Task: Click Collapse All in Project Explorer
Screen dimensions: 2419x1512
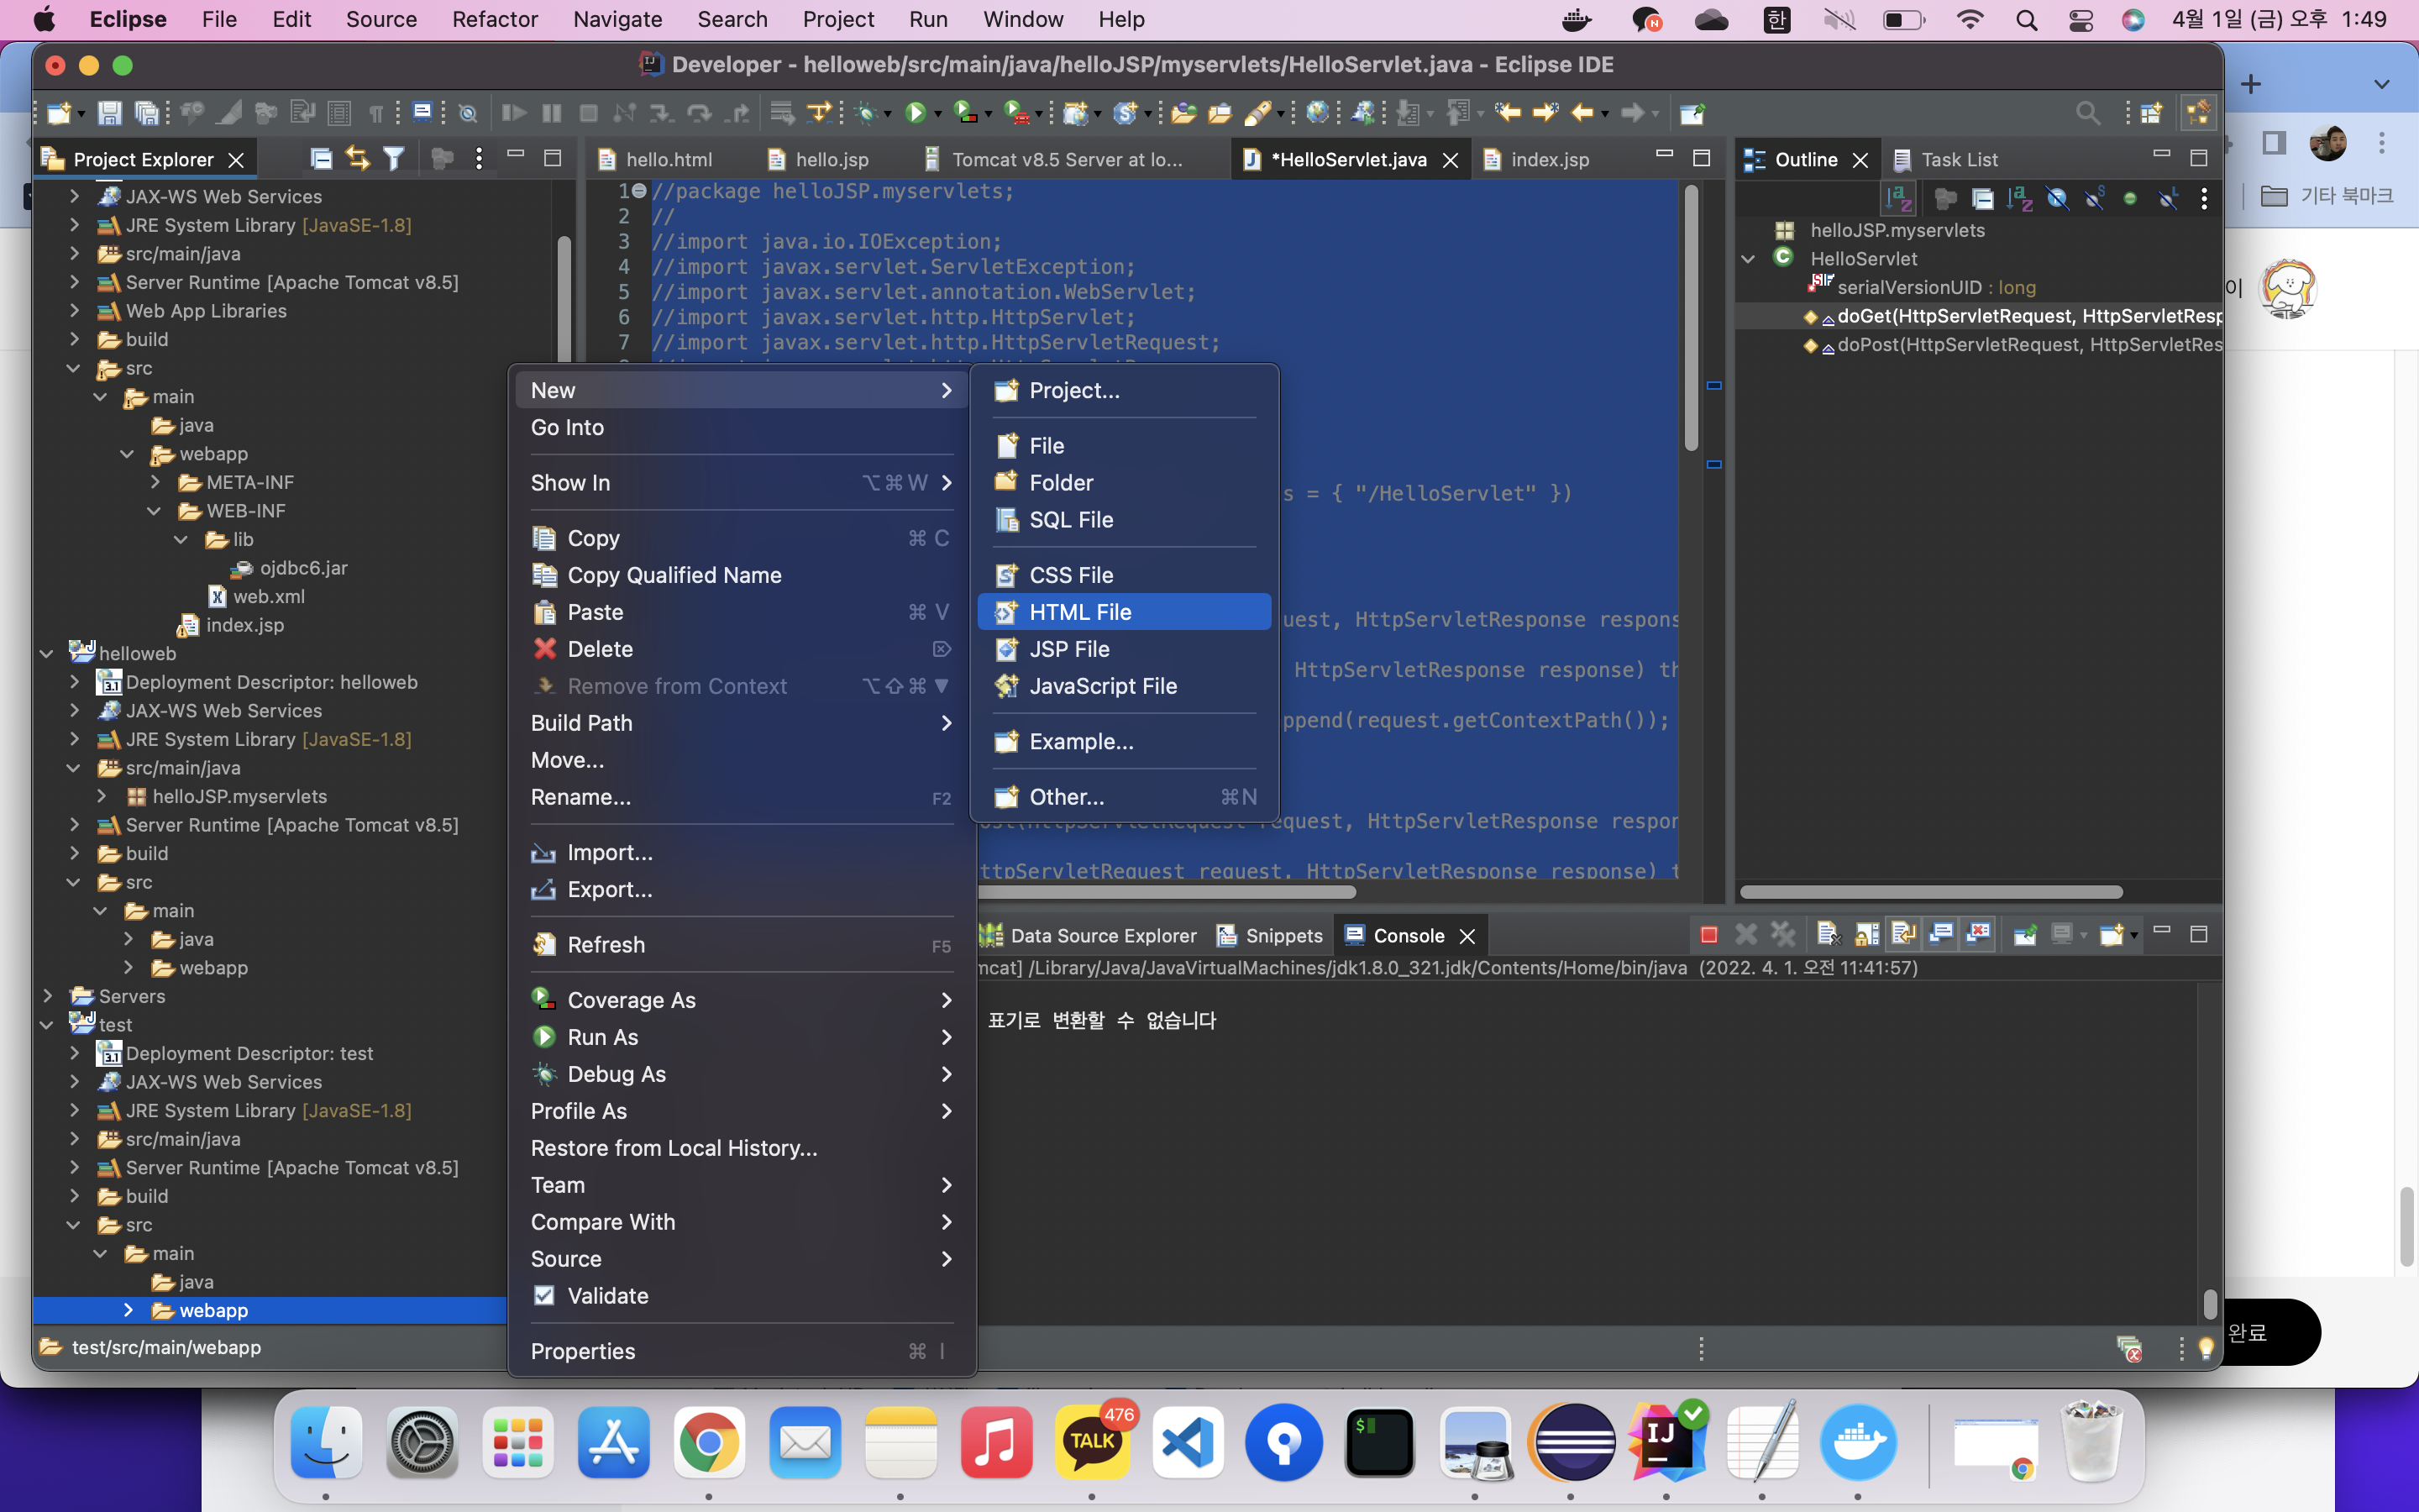Action: 321,158
